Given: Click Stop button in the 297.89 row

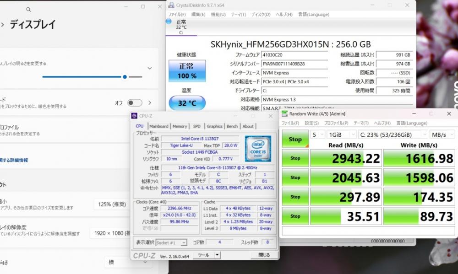Looking at the screenshot, I should 295,197.
